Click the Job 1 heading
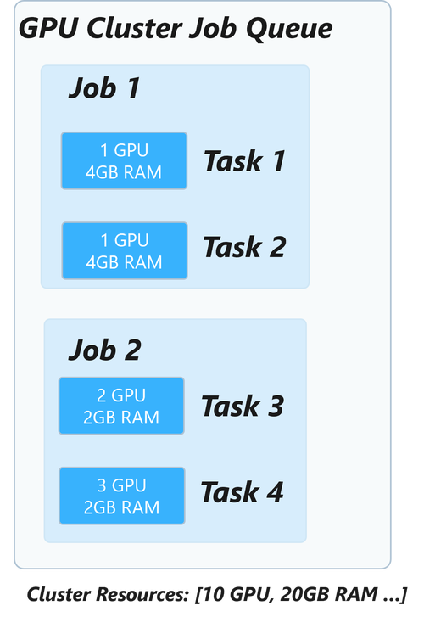 (x=105, y=87)
